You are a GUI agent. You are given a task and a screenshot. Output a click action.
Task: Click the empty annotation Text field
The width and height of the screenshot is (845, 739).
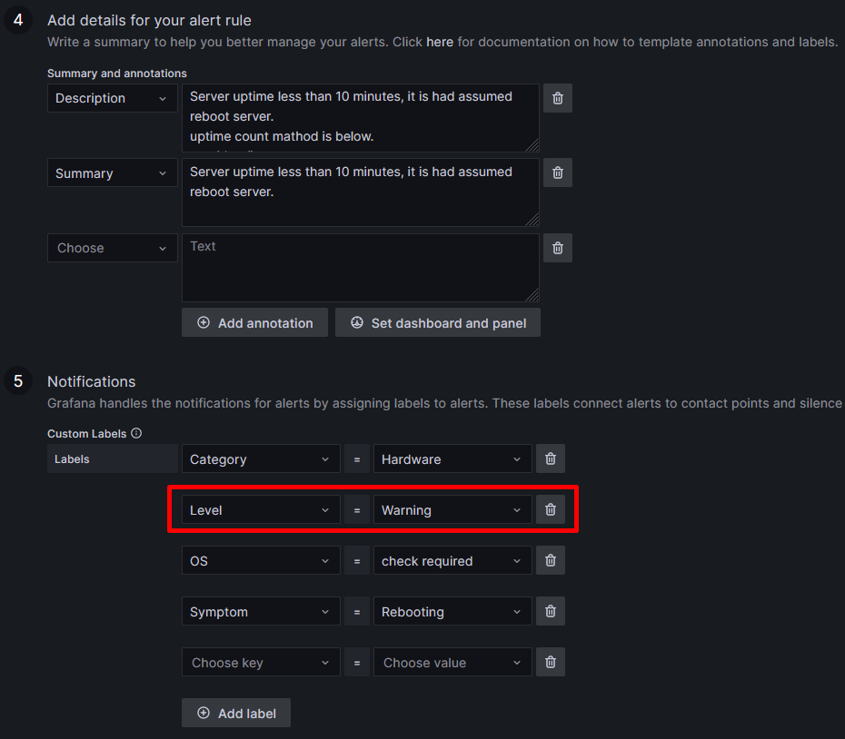pyautogui.click(x=361, y=268)
